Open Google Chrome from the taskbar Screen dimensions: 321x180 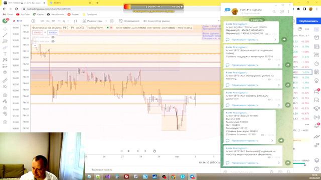pos(174,176)
